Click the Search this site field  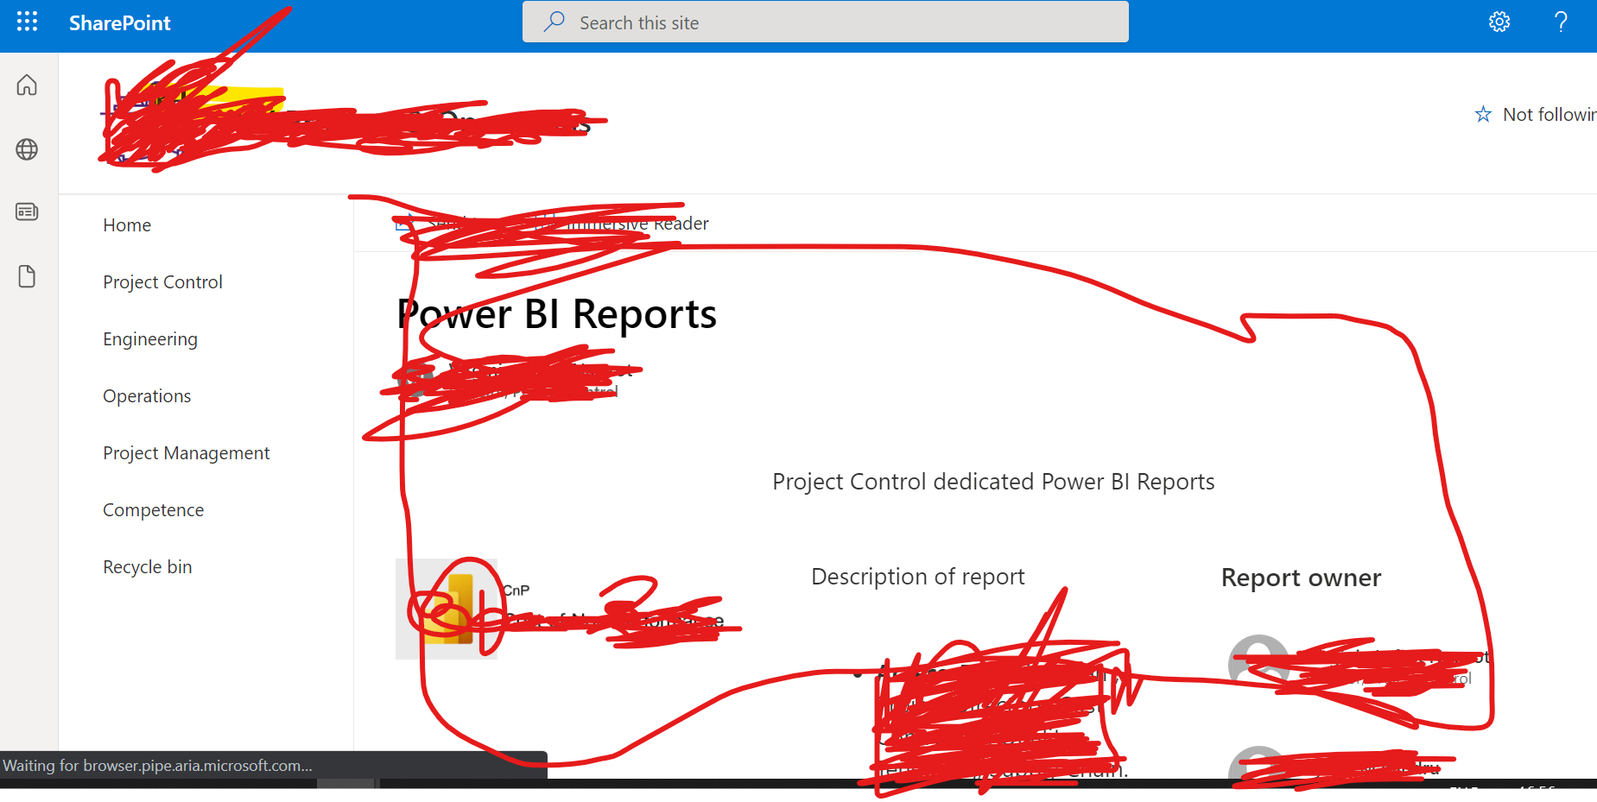pyautogui.click(x=825, y=22)
